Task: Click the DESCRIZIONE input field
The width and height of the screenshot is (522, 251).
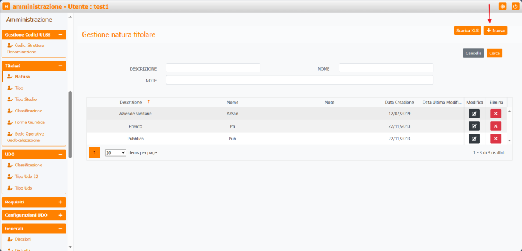Action: (213, 68)
